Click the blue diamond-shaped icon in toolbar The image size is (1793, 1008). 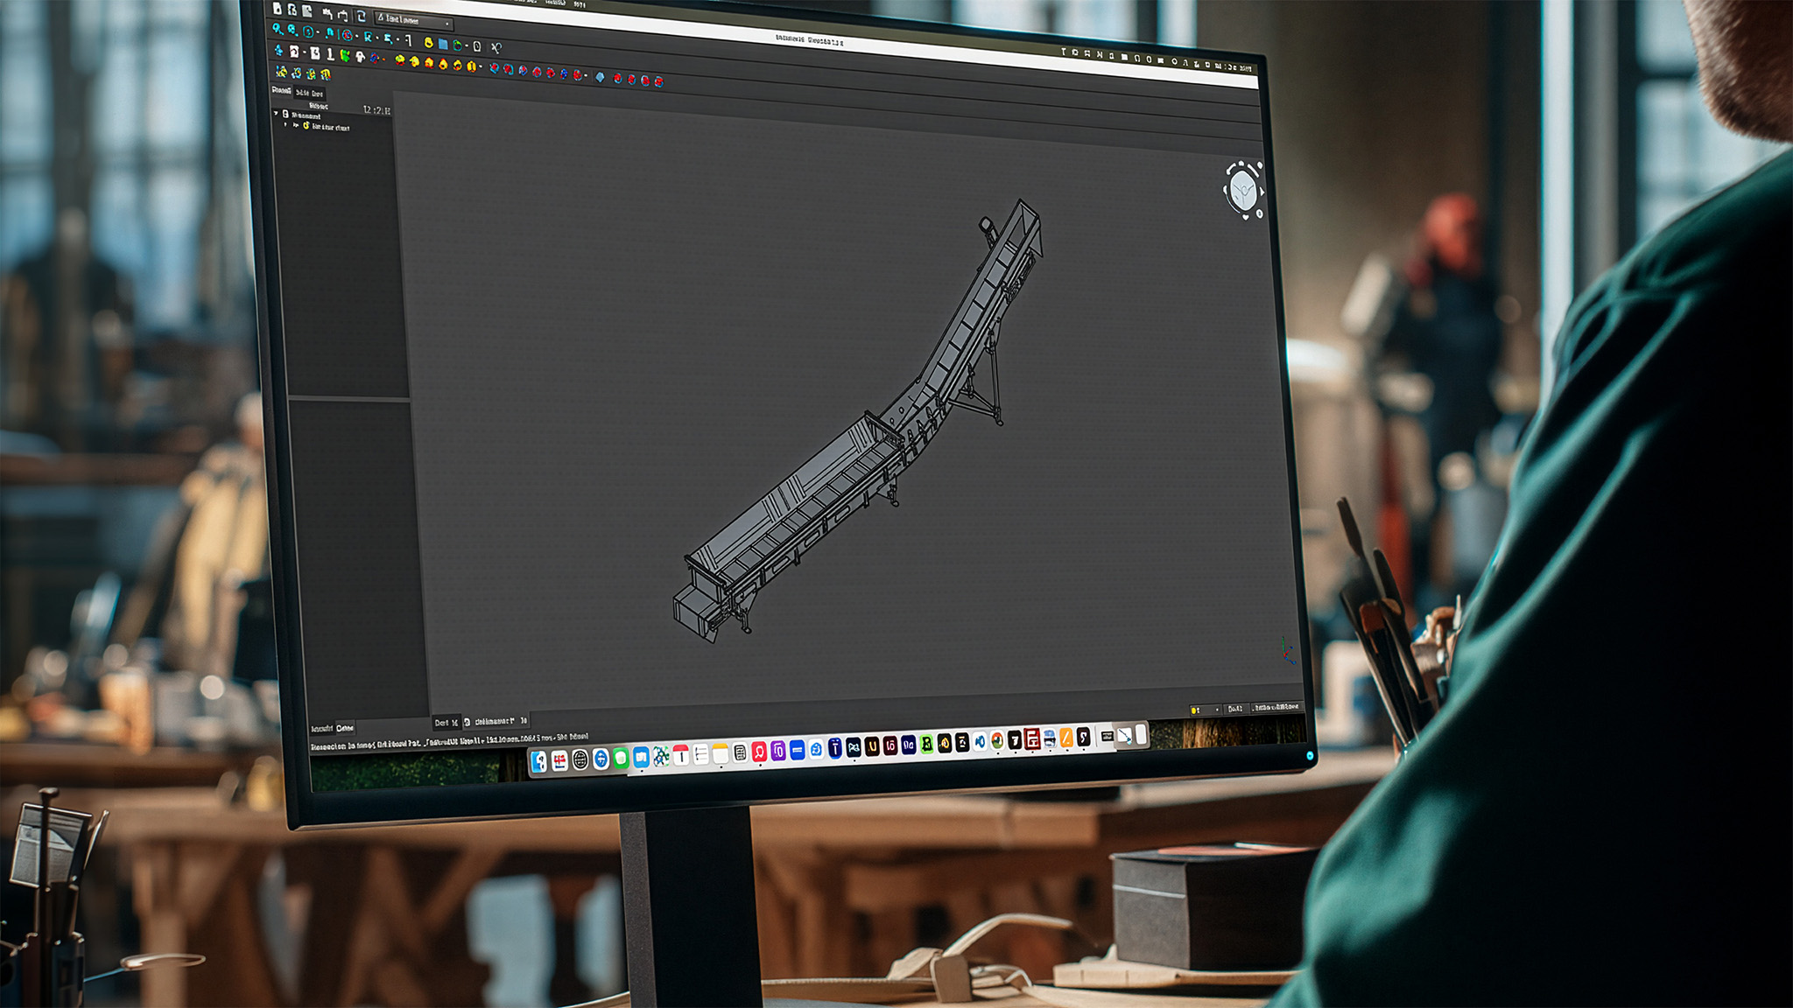pyautogui.click(x=600, y=77)
